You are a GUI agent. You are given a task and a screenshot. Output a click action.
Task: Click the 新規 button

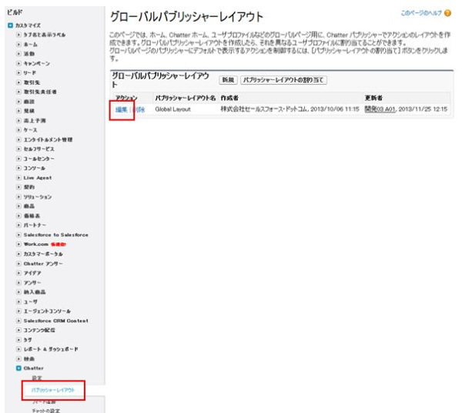click(228, 80)
